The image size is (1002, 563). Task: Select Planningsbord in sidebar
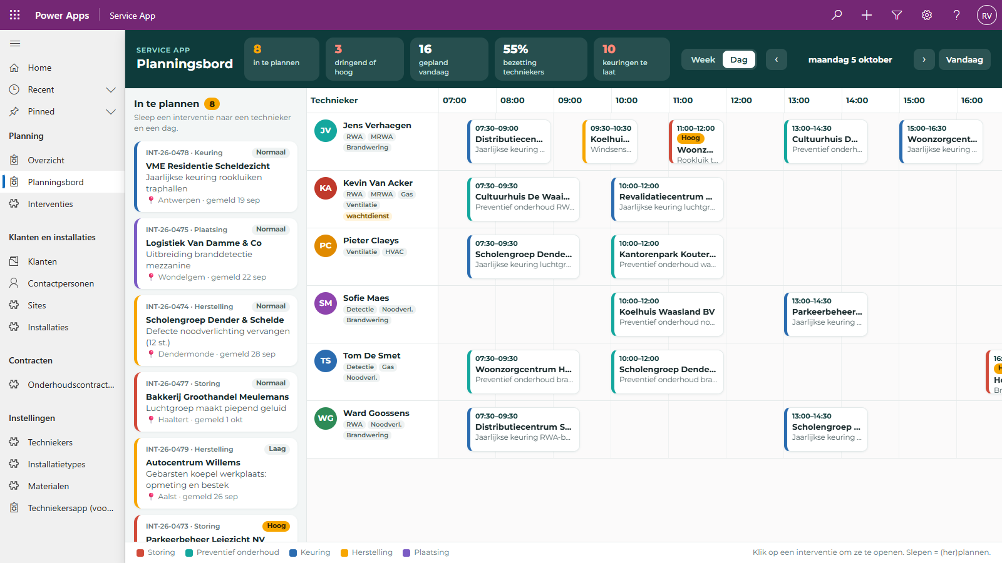click(63, 182)
